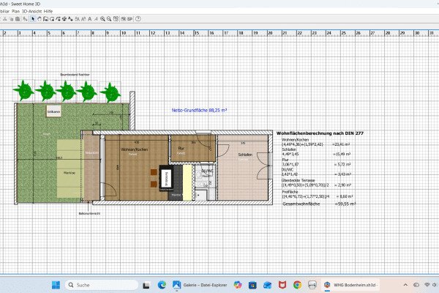
Task: Open the Hilfe menu
Action: click(x=48, y=11)
